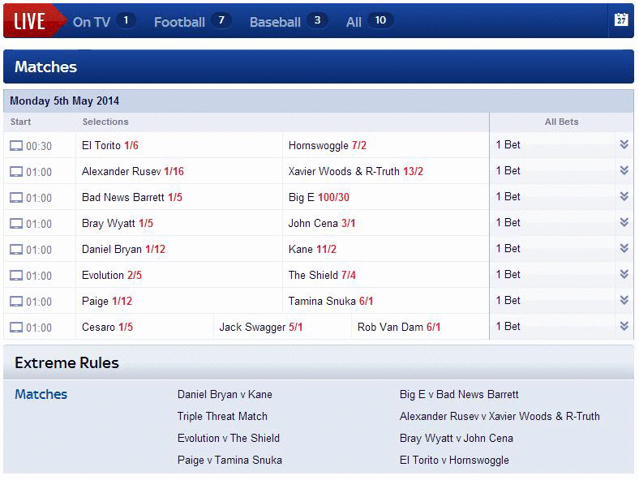Expand bets for El Torito v Hornswoggle
639x480 pixels.
(x=624, y=144)
